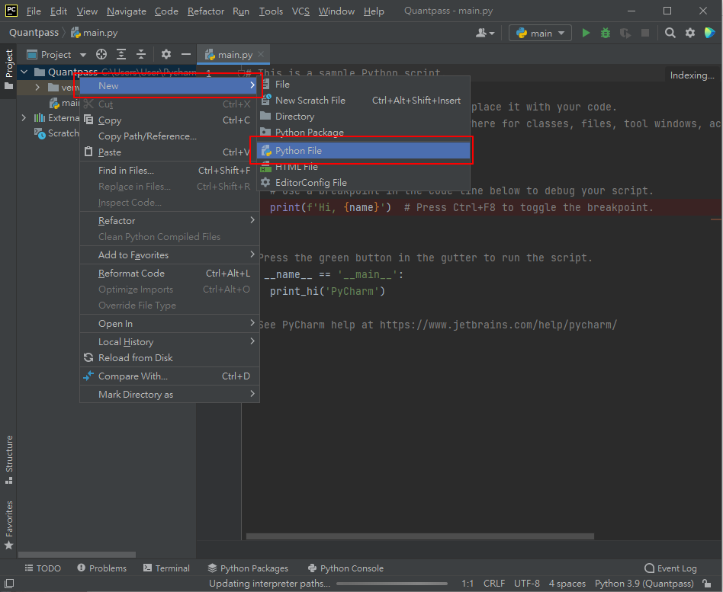Open the Project view selector dropdown

(x=56, y=54)
